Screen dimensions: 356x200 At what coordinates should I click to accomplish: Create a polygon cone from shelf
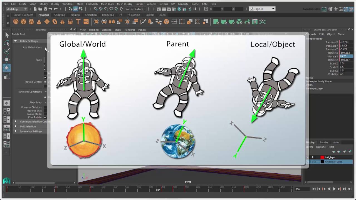(x=39, y=22)
